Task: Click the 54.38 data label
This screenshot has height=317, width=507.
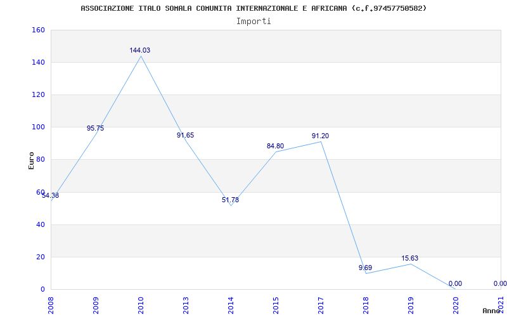Action: 51,195
